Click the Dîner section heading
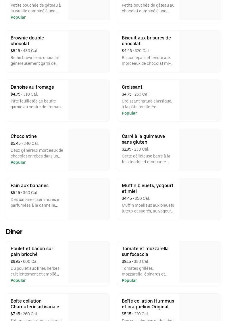 coord(14,232)
